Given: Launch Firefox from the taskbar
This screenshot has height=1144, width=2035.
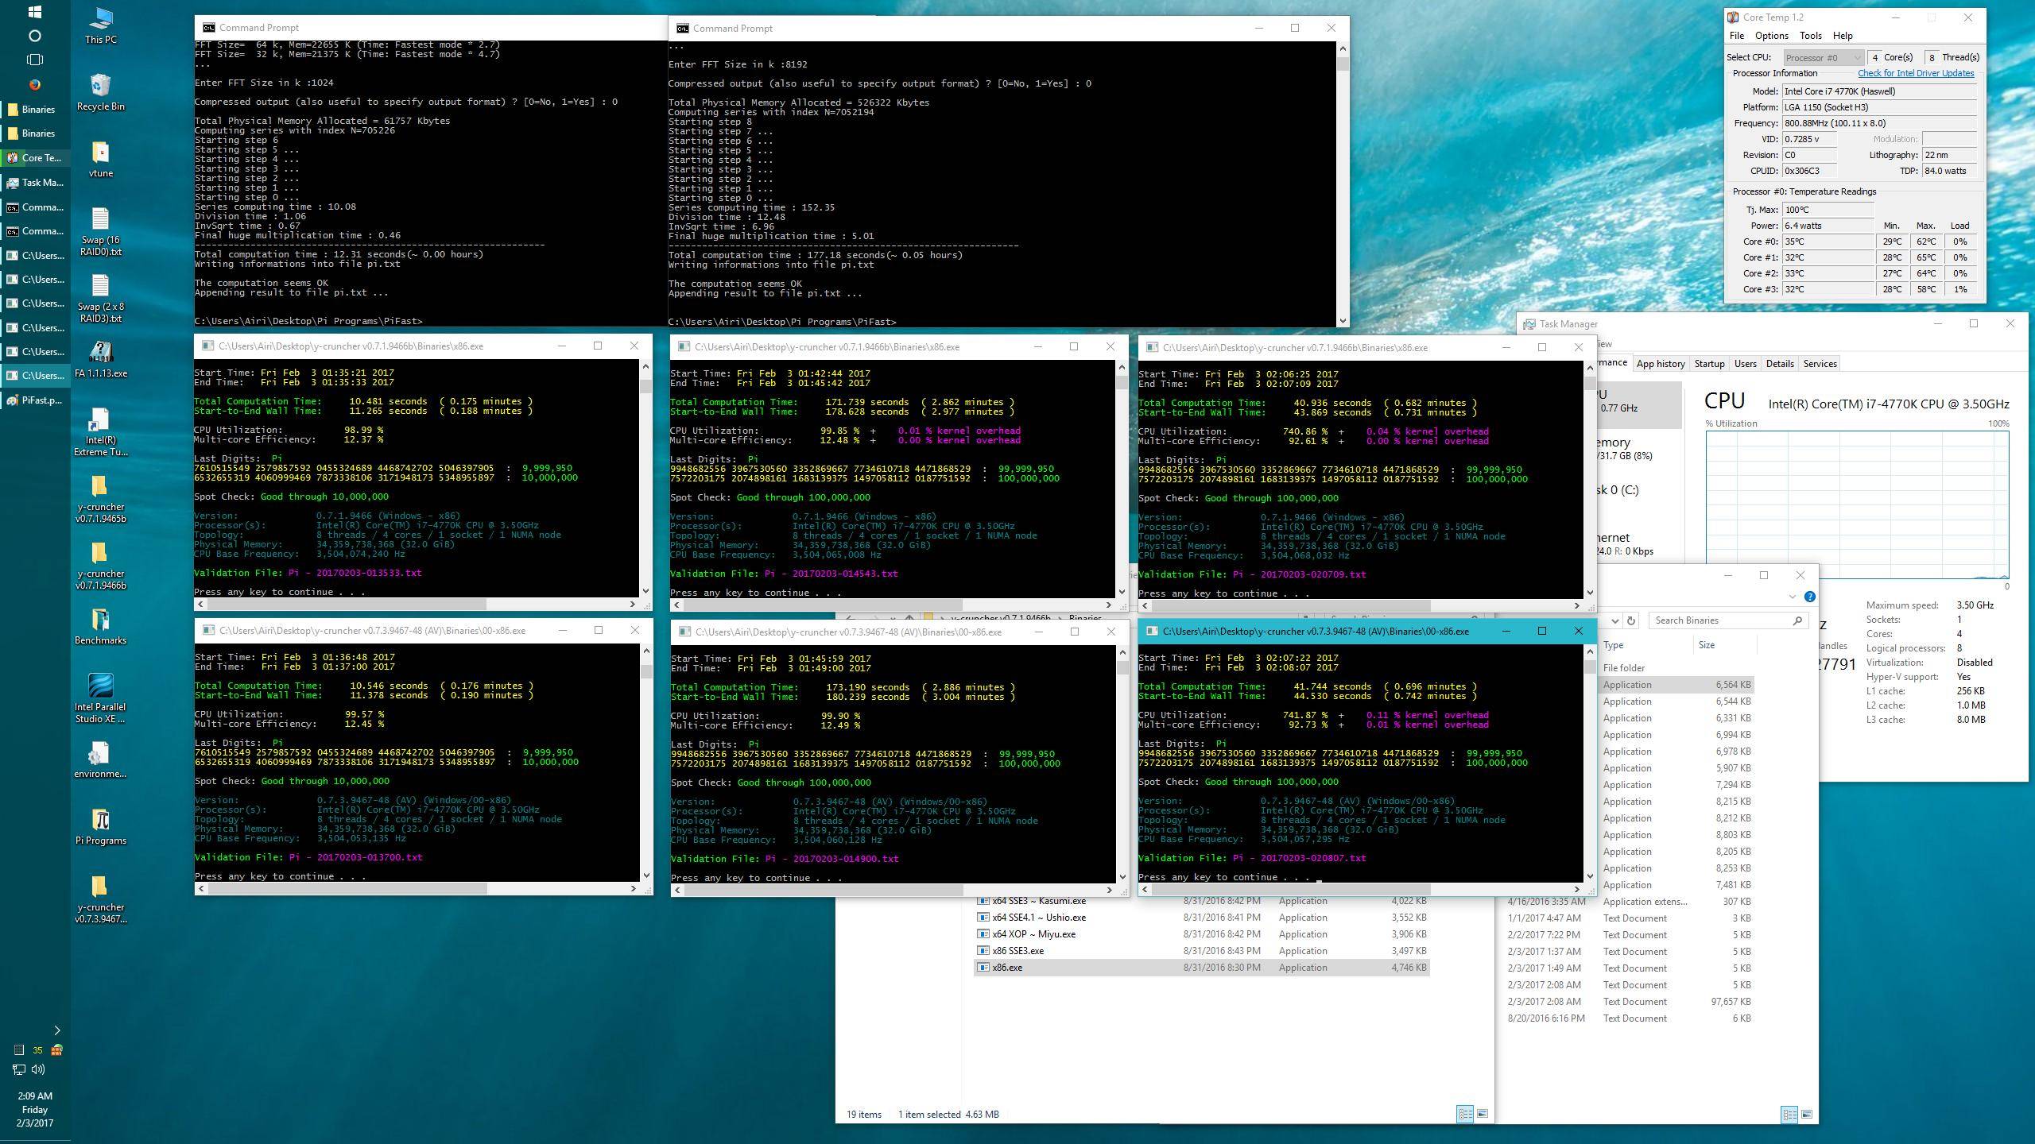Looking at the screenshot, I should [x=34, y=84].
